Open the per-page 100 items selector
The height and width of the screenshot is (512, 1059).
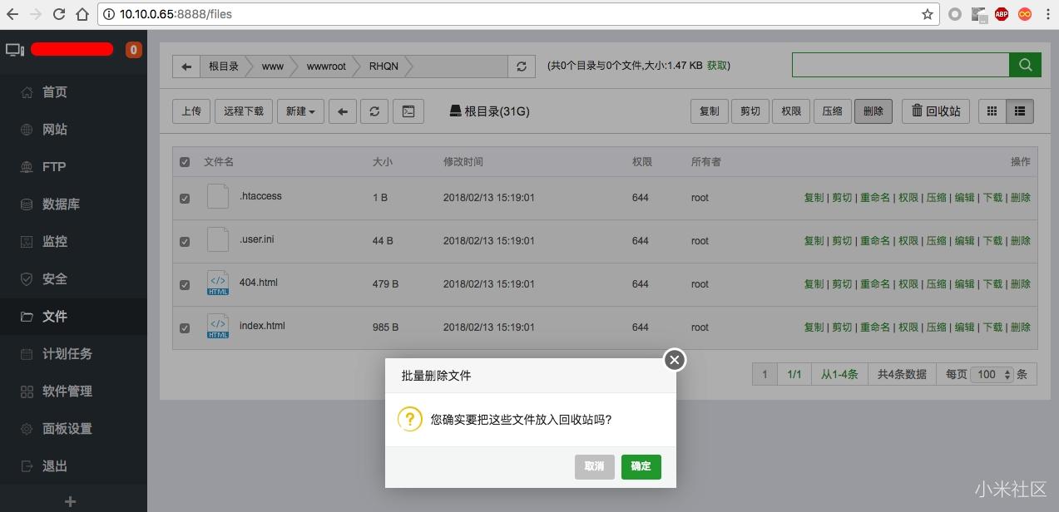[990, 374]
